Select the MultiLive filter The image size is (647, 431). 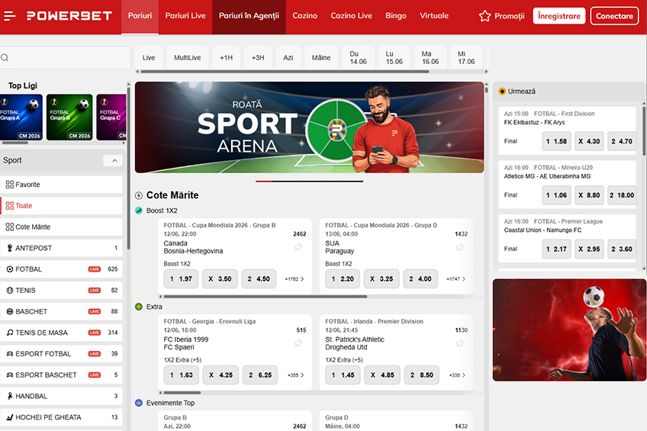tap(188, 58)
